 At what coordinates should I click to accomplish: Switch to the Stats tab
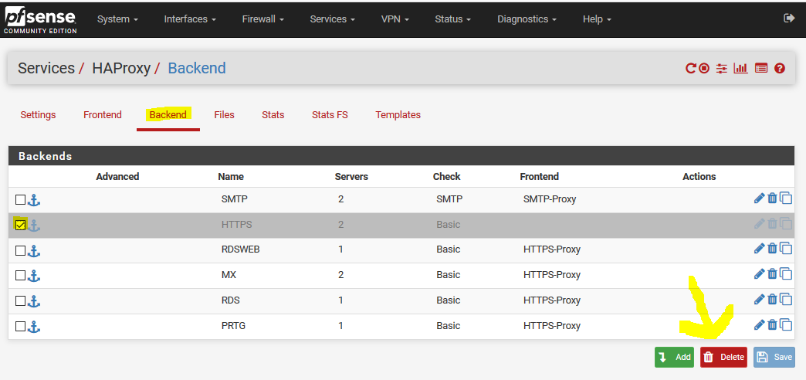click(x=273, y=114)
